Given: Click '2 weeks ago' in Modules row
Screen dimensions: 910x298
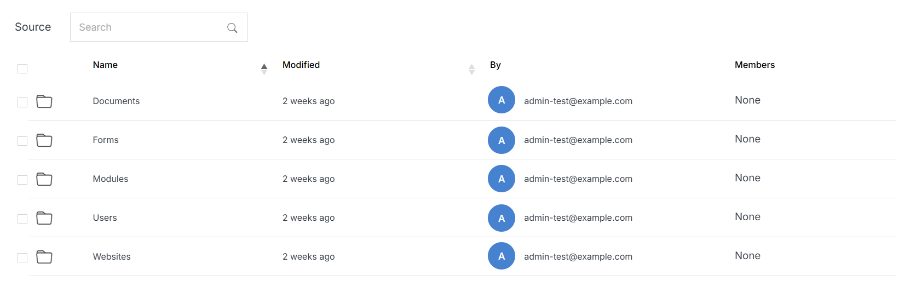Looking at the screenshot, I should tap(308, 179).
